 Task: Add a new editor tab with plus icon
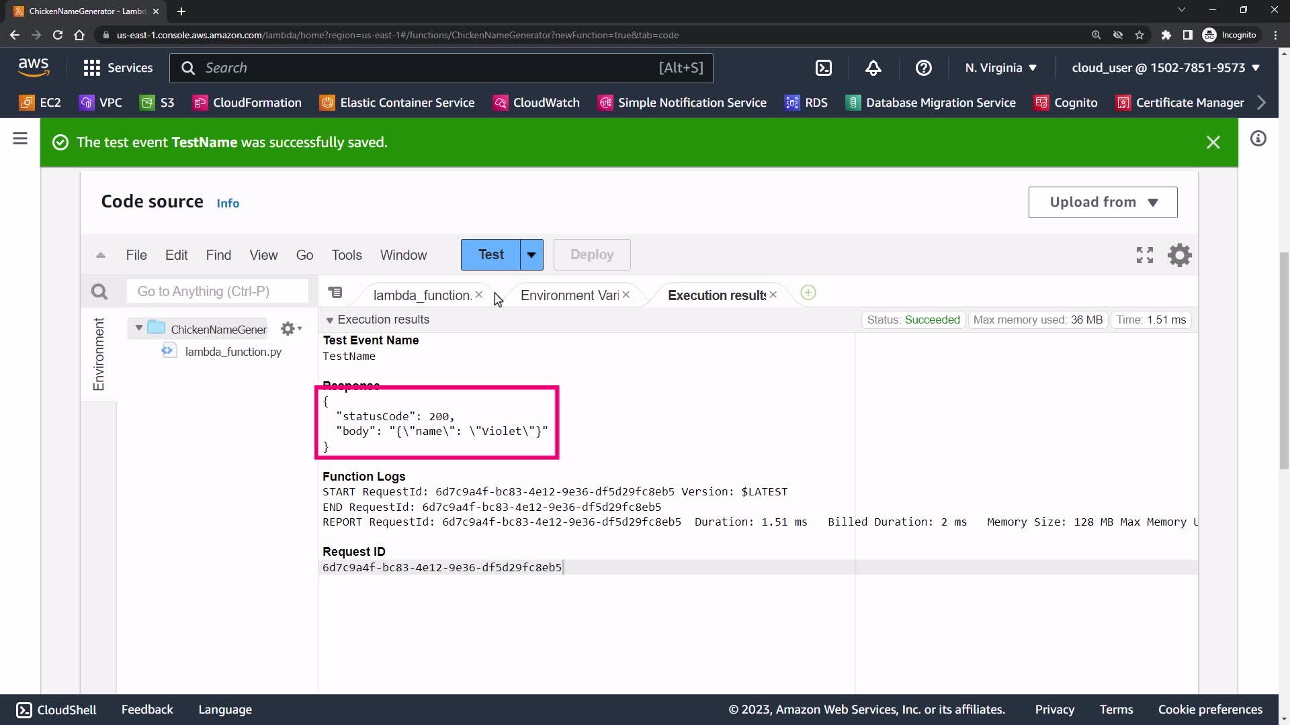click(x=808, y=293)
